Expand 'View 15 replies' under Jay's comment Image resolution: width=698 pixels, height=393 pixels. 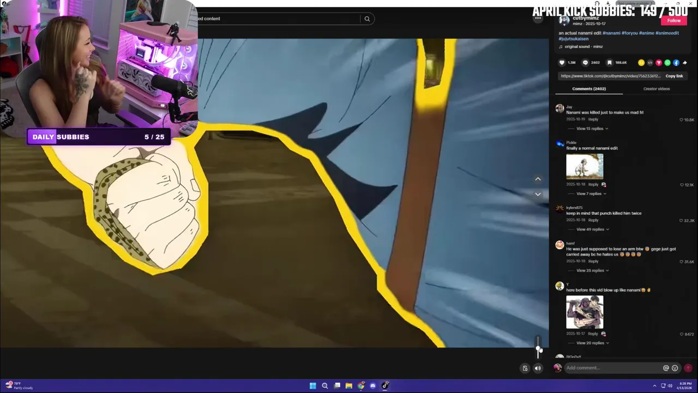tap(592, 129)
